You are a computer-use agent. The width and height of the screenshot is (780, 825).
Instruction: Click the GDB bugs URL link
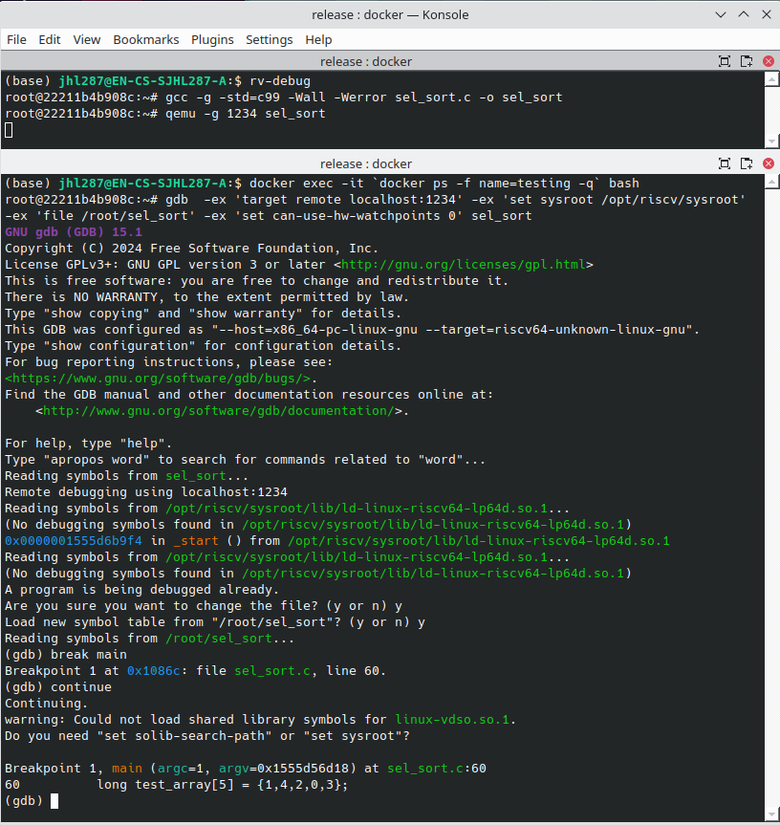pyautogui.click(x=158, y=379)
